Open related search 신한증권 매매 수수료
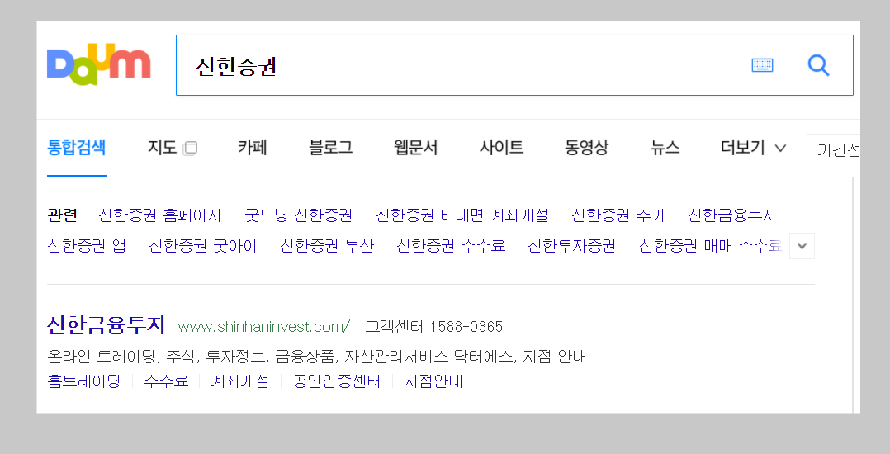890x454 pixels. click(x=711, y=246)
